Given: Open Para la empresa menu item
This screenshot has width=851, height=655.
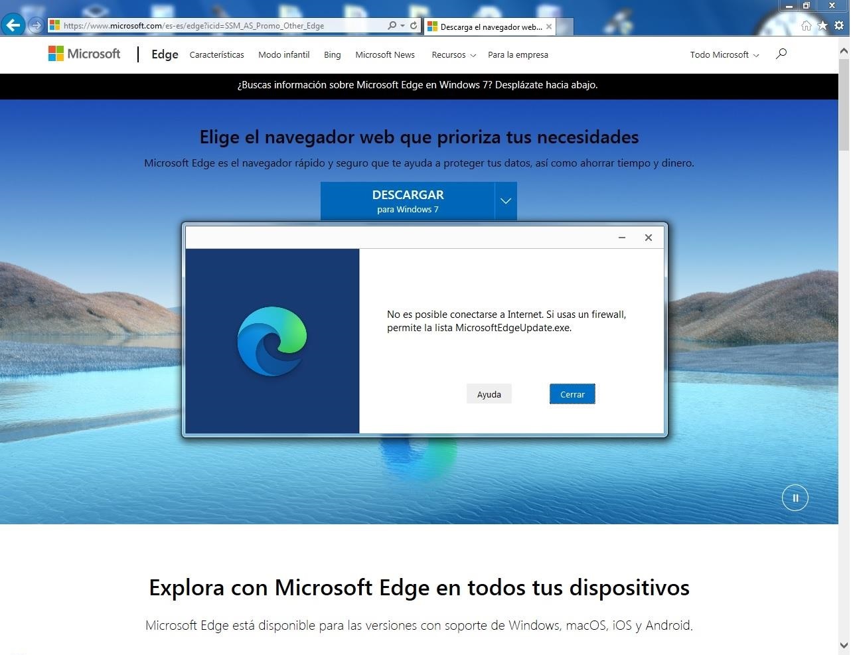Looking at the screenshot, I should pos(518,55).
